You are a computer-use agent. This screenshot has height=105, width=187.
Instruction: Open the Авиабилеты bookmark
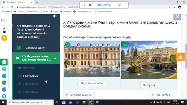[32, 11]
